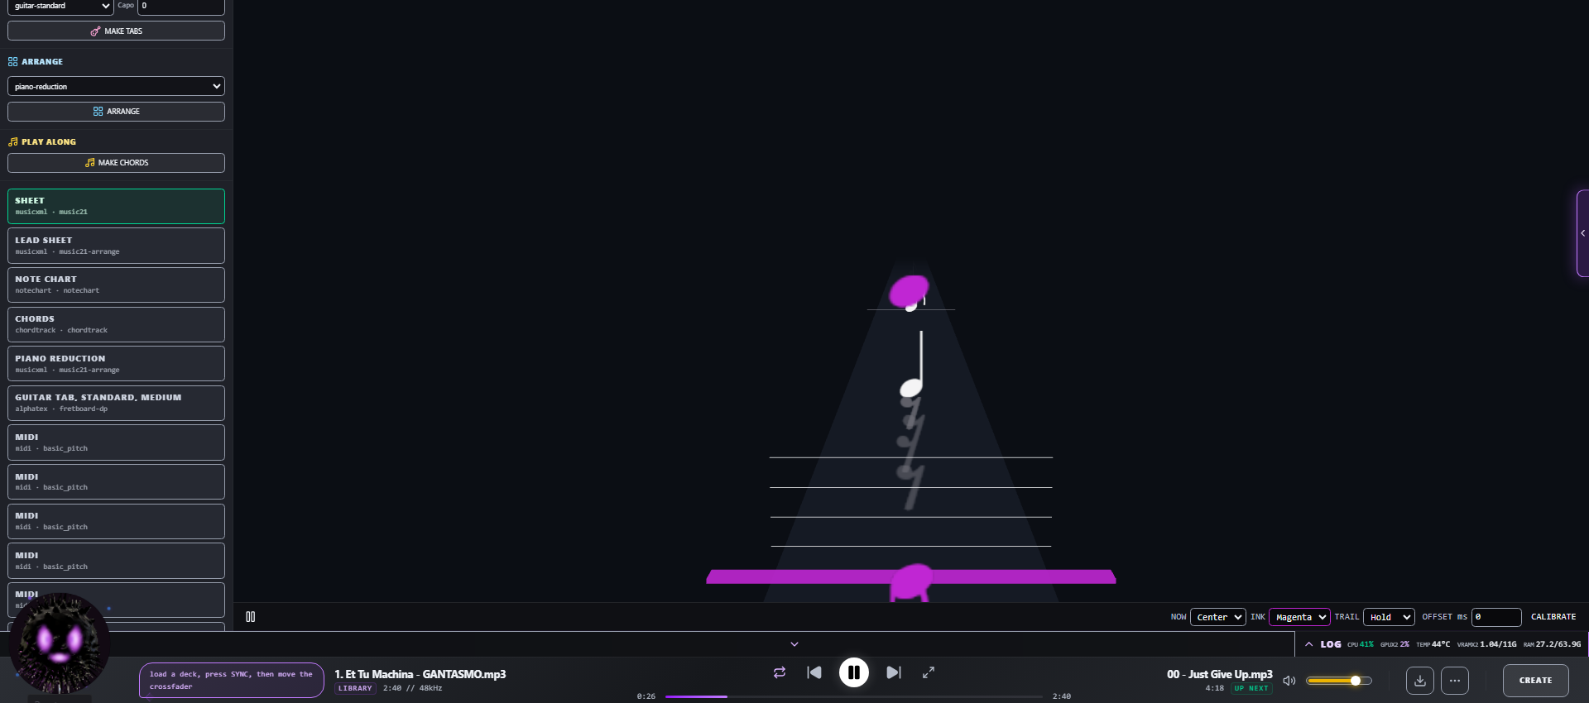The image size is (1589, 703).
Task: Click the GPU 2% stat
Action: (x=1395, y=644)
